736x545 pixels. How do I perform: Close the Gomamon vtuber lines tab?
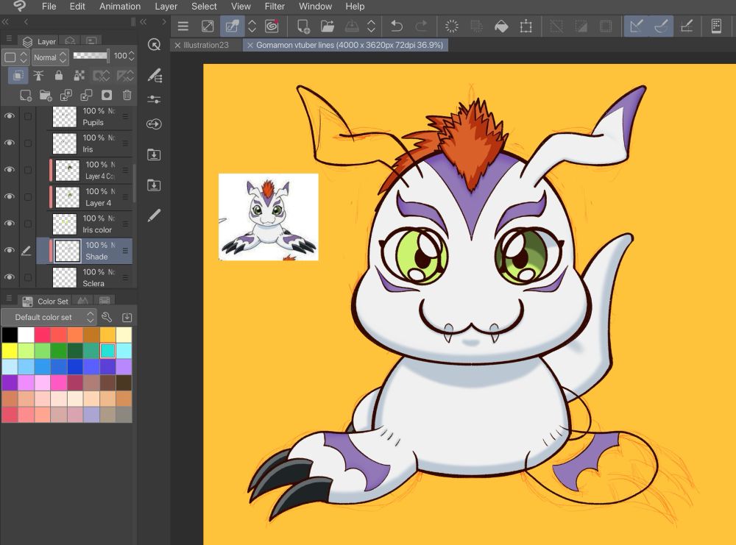coord(250,45)
